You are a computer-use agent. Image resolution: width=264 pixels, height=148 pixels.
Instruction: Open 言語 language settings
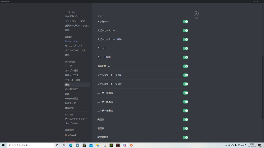(77, 94)
